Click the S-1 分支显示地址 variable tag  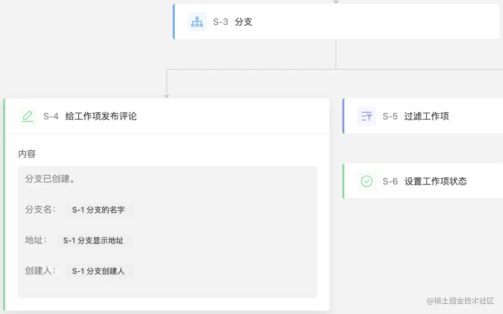93,240
